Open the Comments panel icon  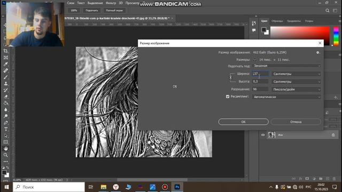254,30
